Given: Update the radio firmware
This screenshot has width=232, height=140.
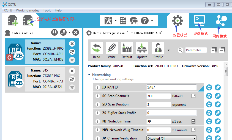Looking at the screenshot, I should point(142,50).
